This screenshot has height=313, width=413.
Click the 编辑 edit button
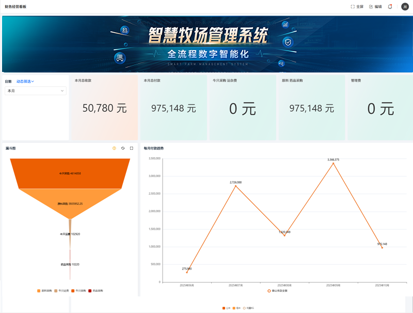coord(375,7)
